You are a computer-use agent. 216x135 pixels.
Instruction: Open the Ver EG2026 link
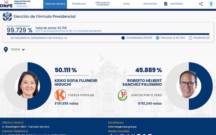tap(177, 4)
